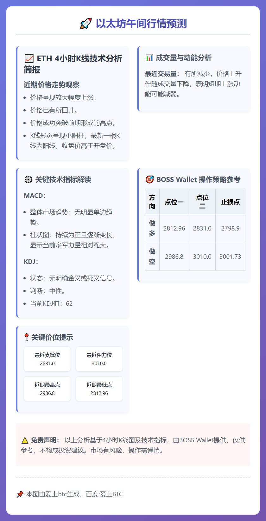Click the 方向 table header

[152, 202]
